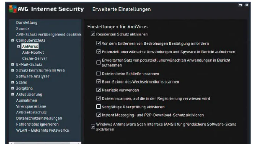The height and width of the screenshot is (144, 256).
Task: Disable the Windows AMSI scan checkbox
Action: tap(93, 127)
